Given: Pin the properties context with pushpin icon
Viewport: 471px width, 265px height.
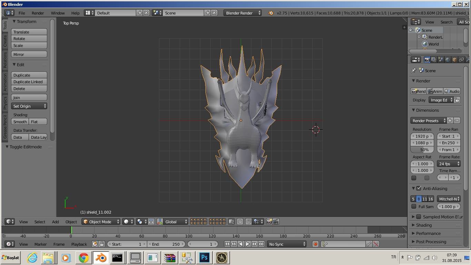Looking at the screenshot, I should tap(413, 70).
